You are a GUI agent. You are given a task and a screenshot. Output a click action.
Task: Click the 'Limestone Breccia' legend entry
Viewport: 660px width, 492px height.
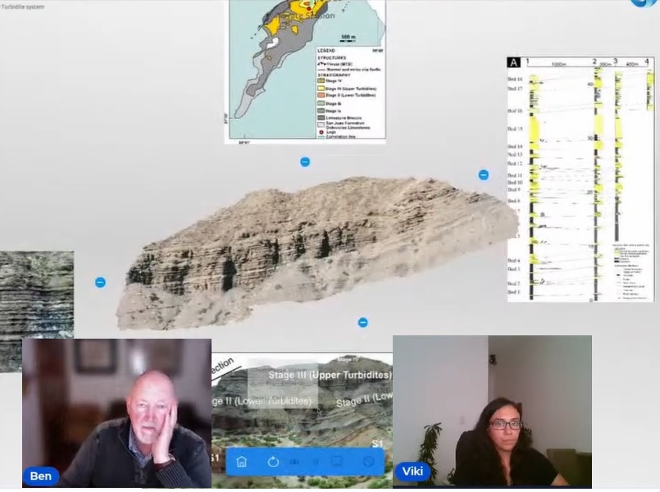(339, 118)
